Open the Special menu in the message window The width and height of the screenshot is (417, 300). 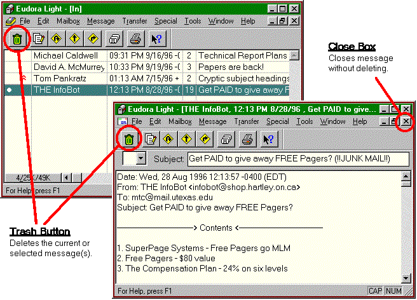pos(278,121)
